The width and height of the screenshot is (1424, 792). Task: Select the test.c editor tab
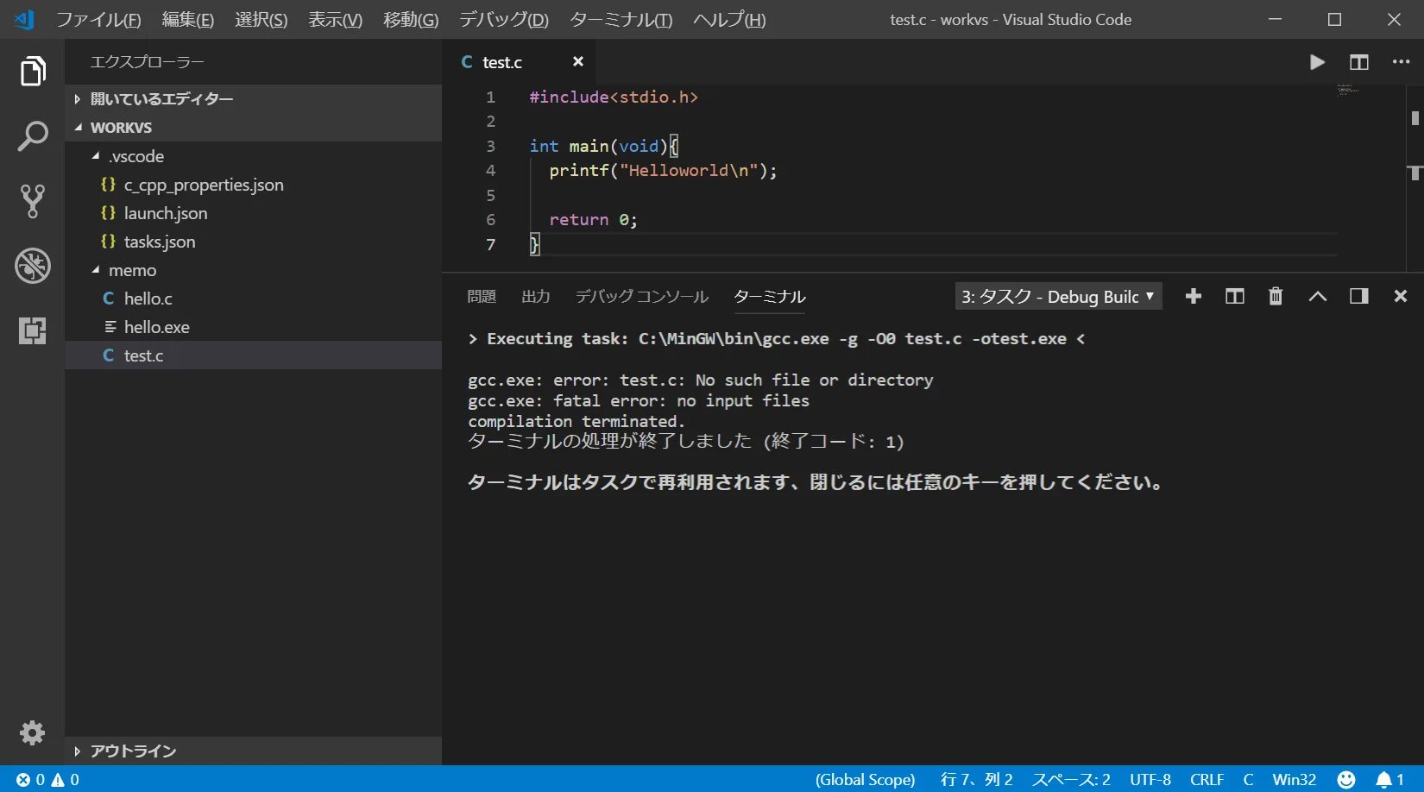click(519, 62)
